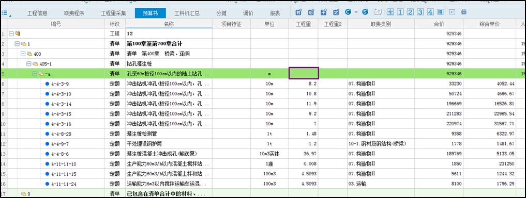Select quota item 4-4-3-15
The height and width of the screenshot is (198, 526).
click(62, 114)
